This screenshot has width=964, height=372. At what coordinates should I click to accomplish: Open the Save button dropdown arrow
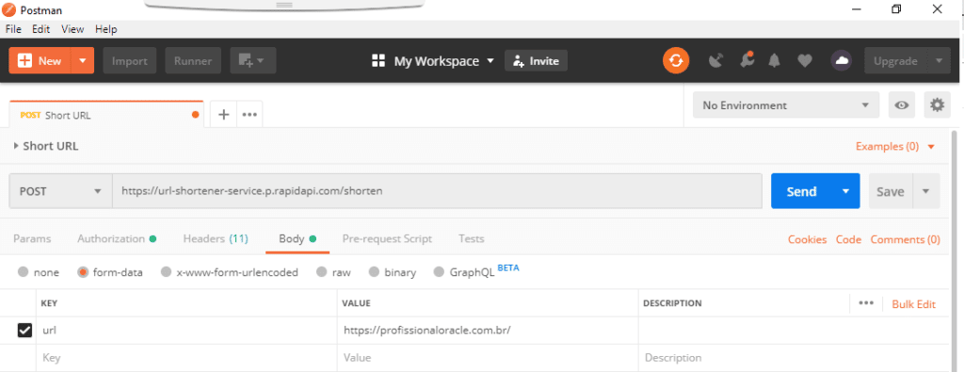[926, 191]
